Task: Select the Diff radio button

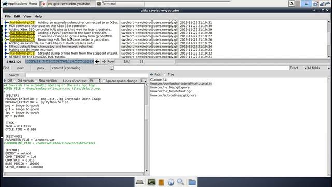Action: click(x=5, y=81)
